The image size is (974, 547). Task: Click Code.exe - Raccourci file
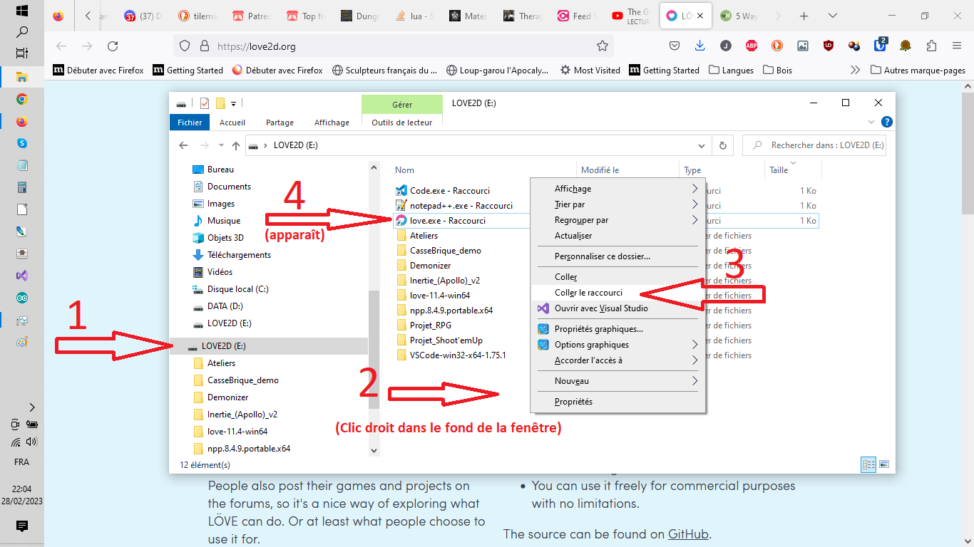coord(450,191)
